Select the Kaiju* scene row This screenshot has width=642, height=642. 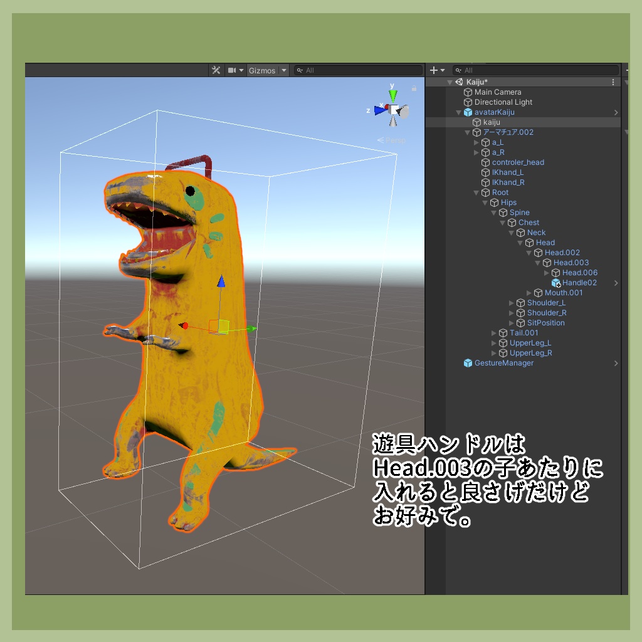pyautogui.click(x=524, y=82)
